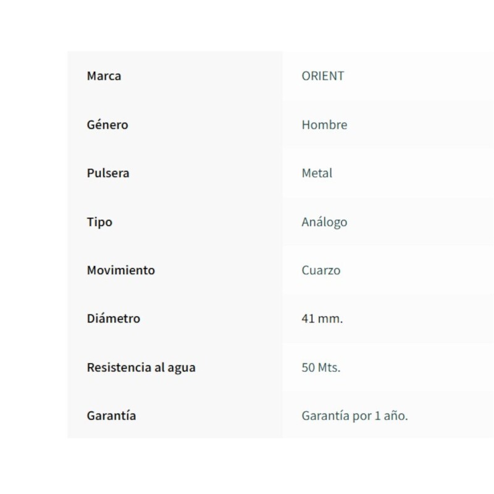Select the Cuarzo value

point(321,270)
